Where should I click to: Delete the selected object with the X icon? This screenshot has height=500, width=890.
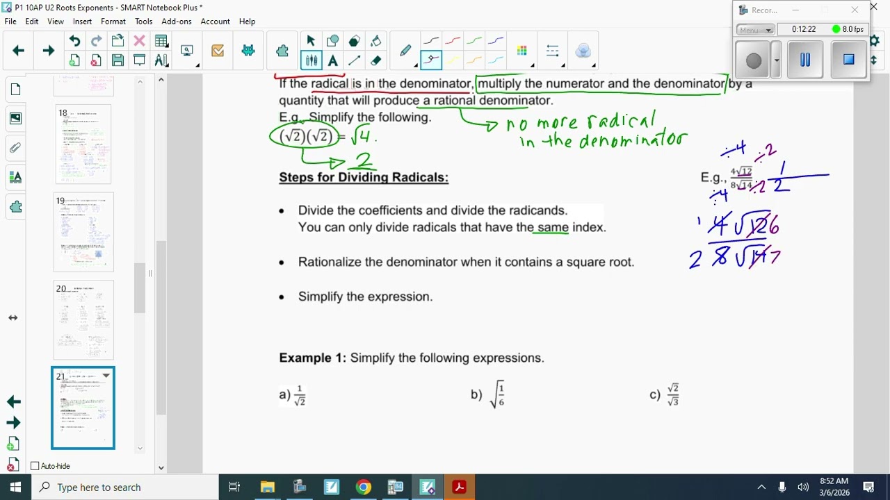[139, 41]
